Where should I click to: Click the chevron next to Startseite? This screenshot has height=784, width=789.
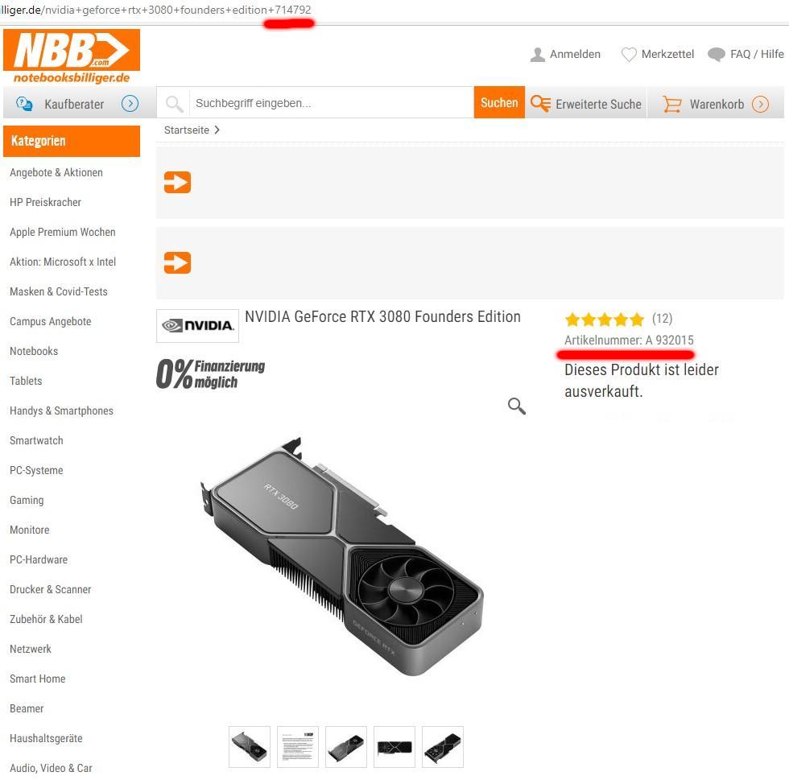click(x=217, y=130)
